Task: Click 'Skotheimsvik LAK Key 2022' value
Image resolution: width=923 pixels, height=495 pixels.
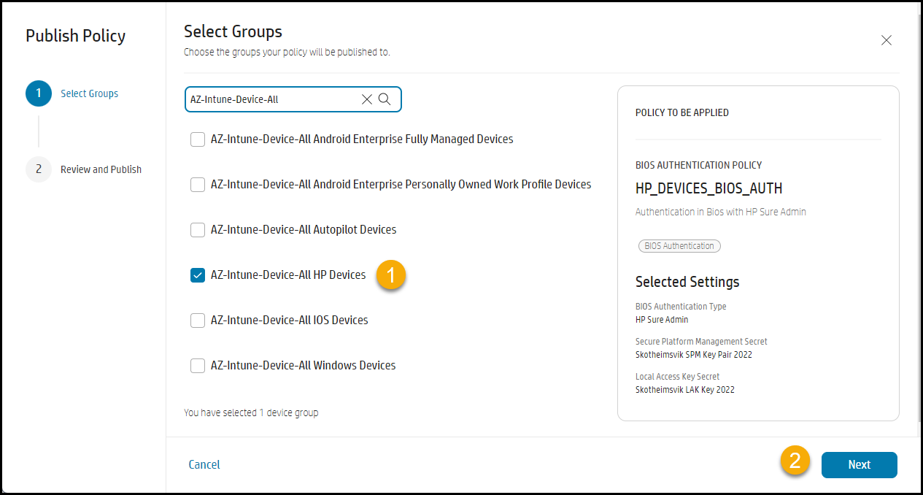Action: 685,390
